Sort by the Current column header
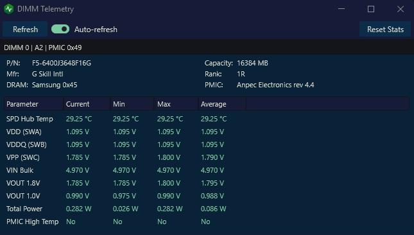The height and width of the screenshot is (235, 414). point(87,104)
